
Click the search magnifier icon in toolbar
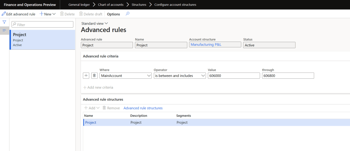[128, 14]
